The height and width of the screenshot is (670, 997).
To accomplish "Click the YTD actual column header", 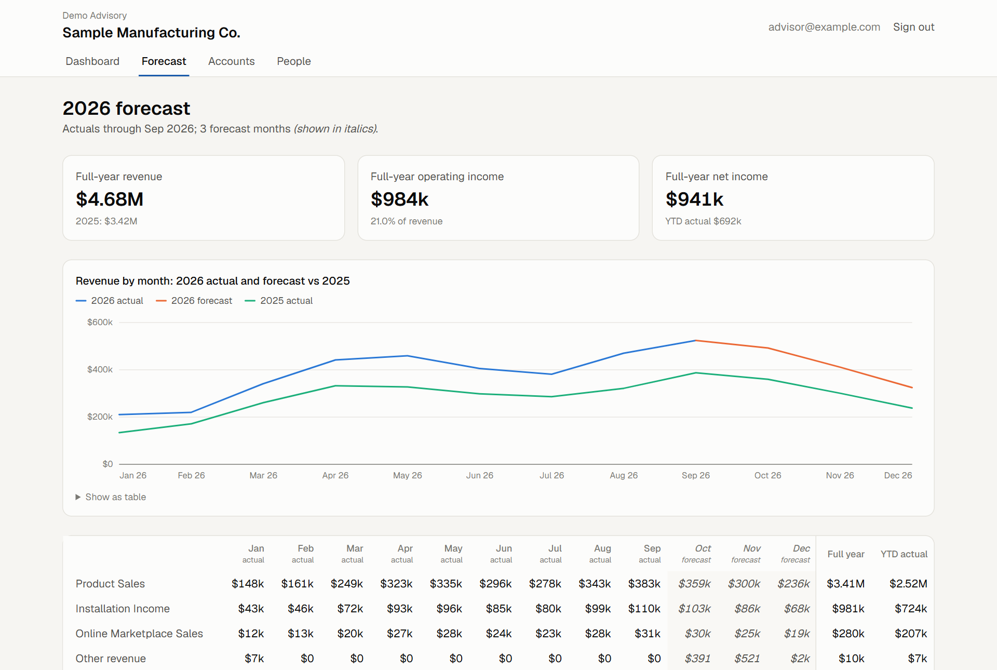I will pos(904,554).
